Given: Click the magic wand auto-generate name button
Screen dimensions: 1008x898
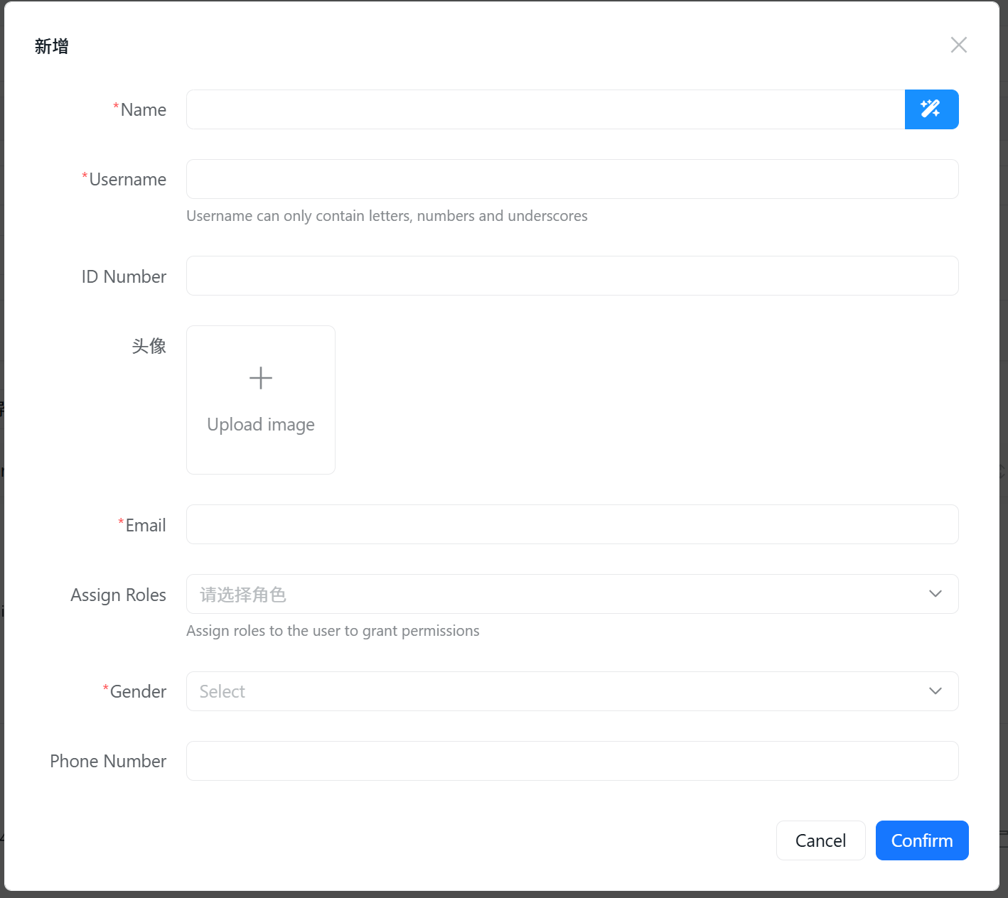Looking at the screenshot, I should click(x=931, y=109).
